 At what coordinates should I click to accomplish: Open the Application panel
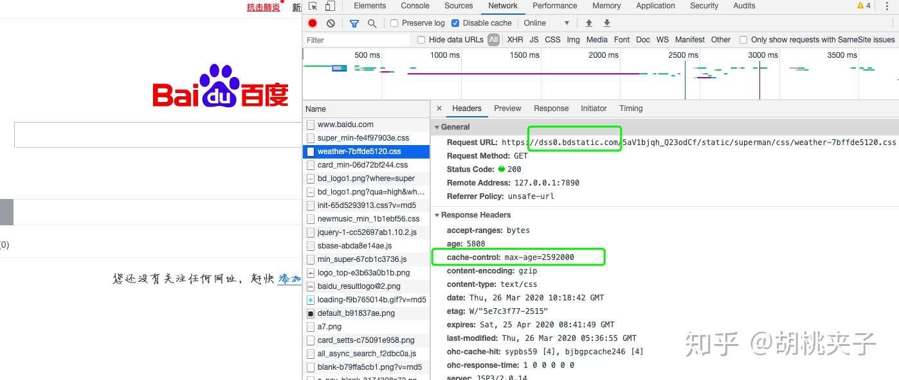pyautogui.click(x=655, y=6)
